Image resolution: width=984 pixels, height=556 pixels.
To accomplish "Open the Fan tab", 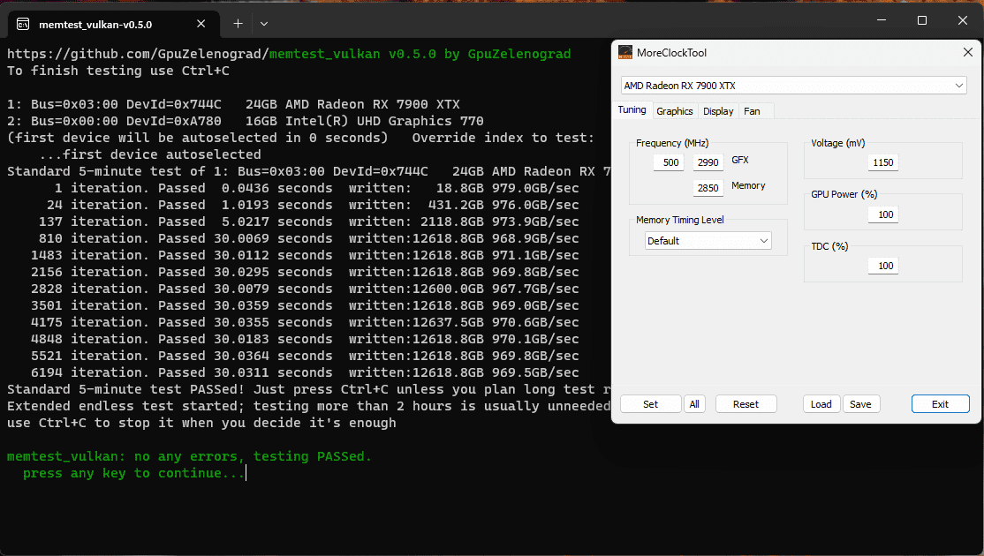I will click(752, 111).
